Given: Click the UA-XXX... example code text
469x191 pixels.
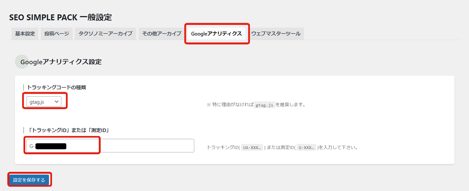Looking at the screenshot, I should 252,148.
